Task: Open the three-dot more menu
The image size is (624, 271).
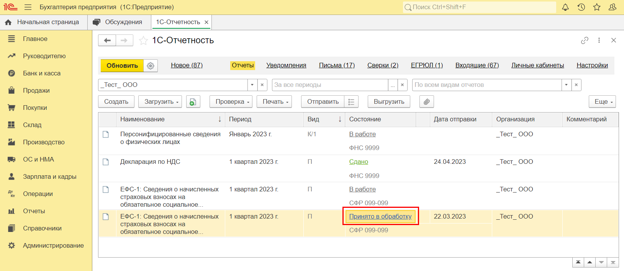Action: click(599, 40)
